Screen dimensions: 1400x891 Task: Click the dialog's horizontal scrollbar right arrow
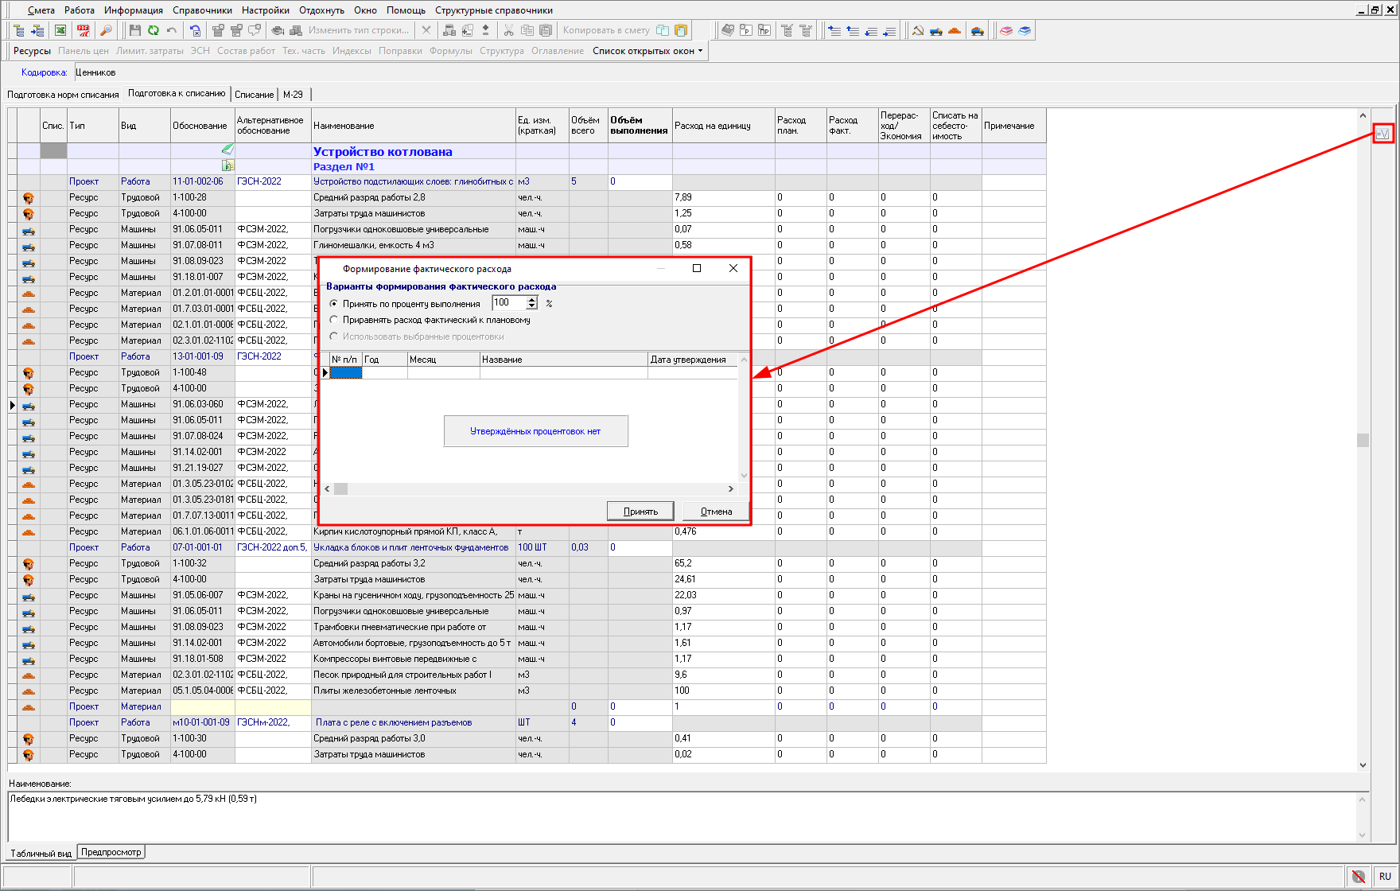(x=730, y=489)
